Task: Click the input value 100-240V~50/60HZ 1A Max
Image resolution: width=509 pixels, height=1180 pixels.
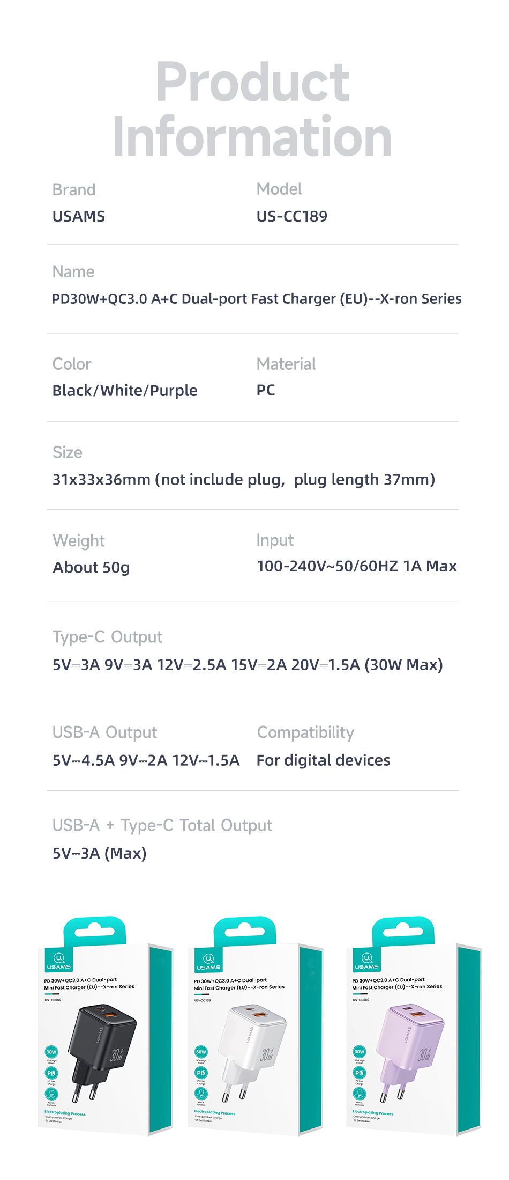Action: [x=357, y=566]
